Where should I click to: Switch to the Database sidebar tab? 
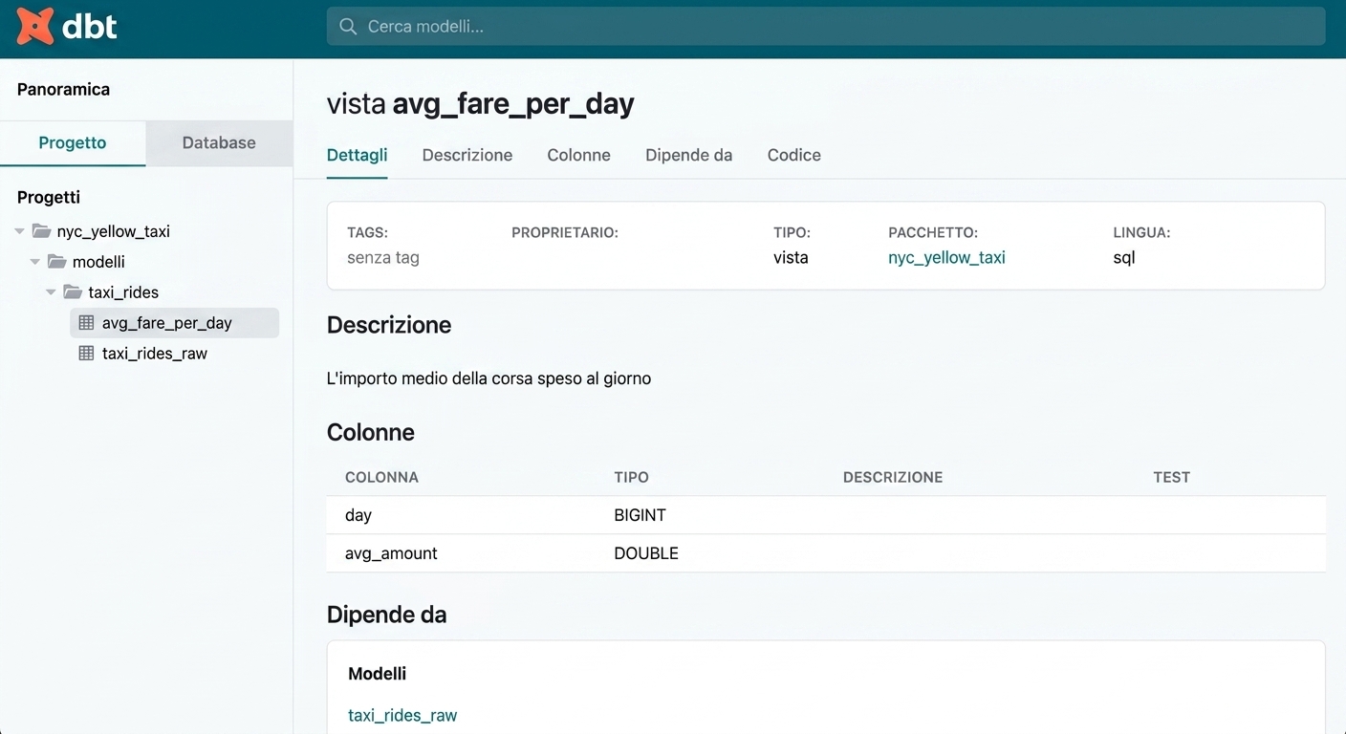(x=219, y=143)
